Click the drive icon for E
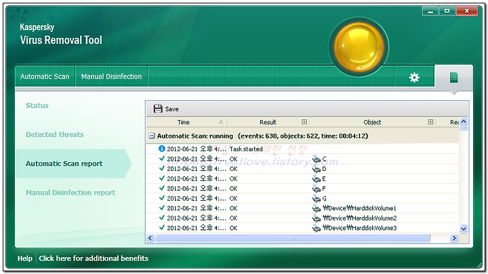 (317, 179)
